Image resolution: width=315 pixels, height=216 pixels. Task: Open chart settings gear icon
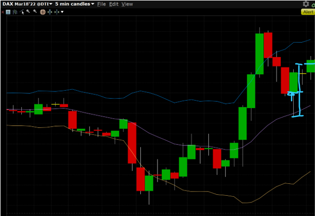[x=306, y=4]
